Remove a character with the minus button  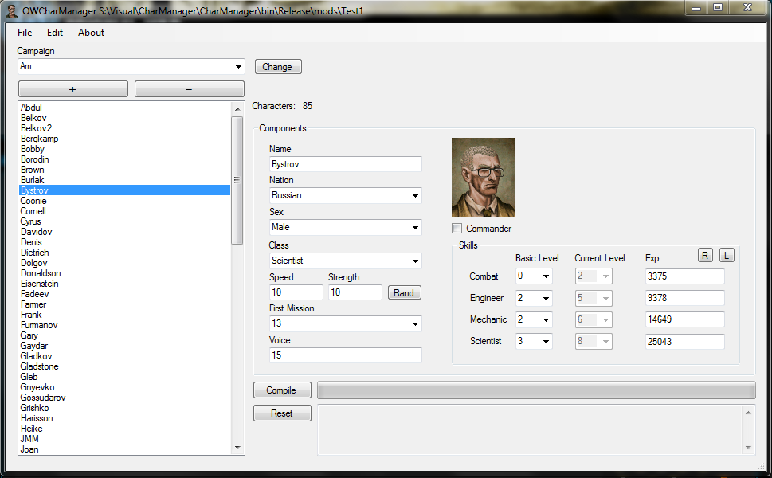(189, 89)
